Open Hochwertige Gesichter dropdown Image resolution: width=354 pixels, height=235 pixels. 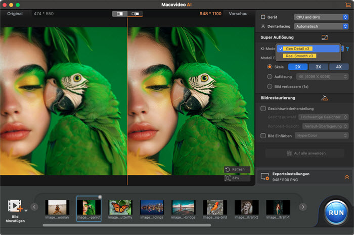pyautogui.click(x=324, y=117)
